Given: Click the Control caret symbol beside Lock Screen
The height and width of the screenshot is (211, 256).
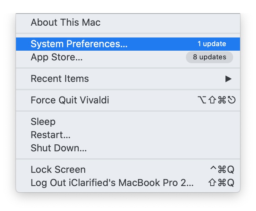Looking at the screenshot, I should 213,169.
